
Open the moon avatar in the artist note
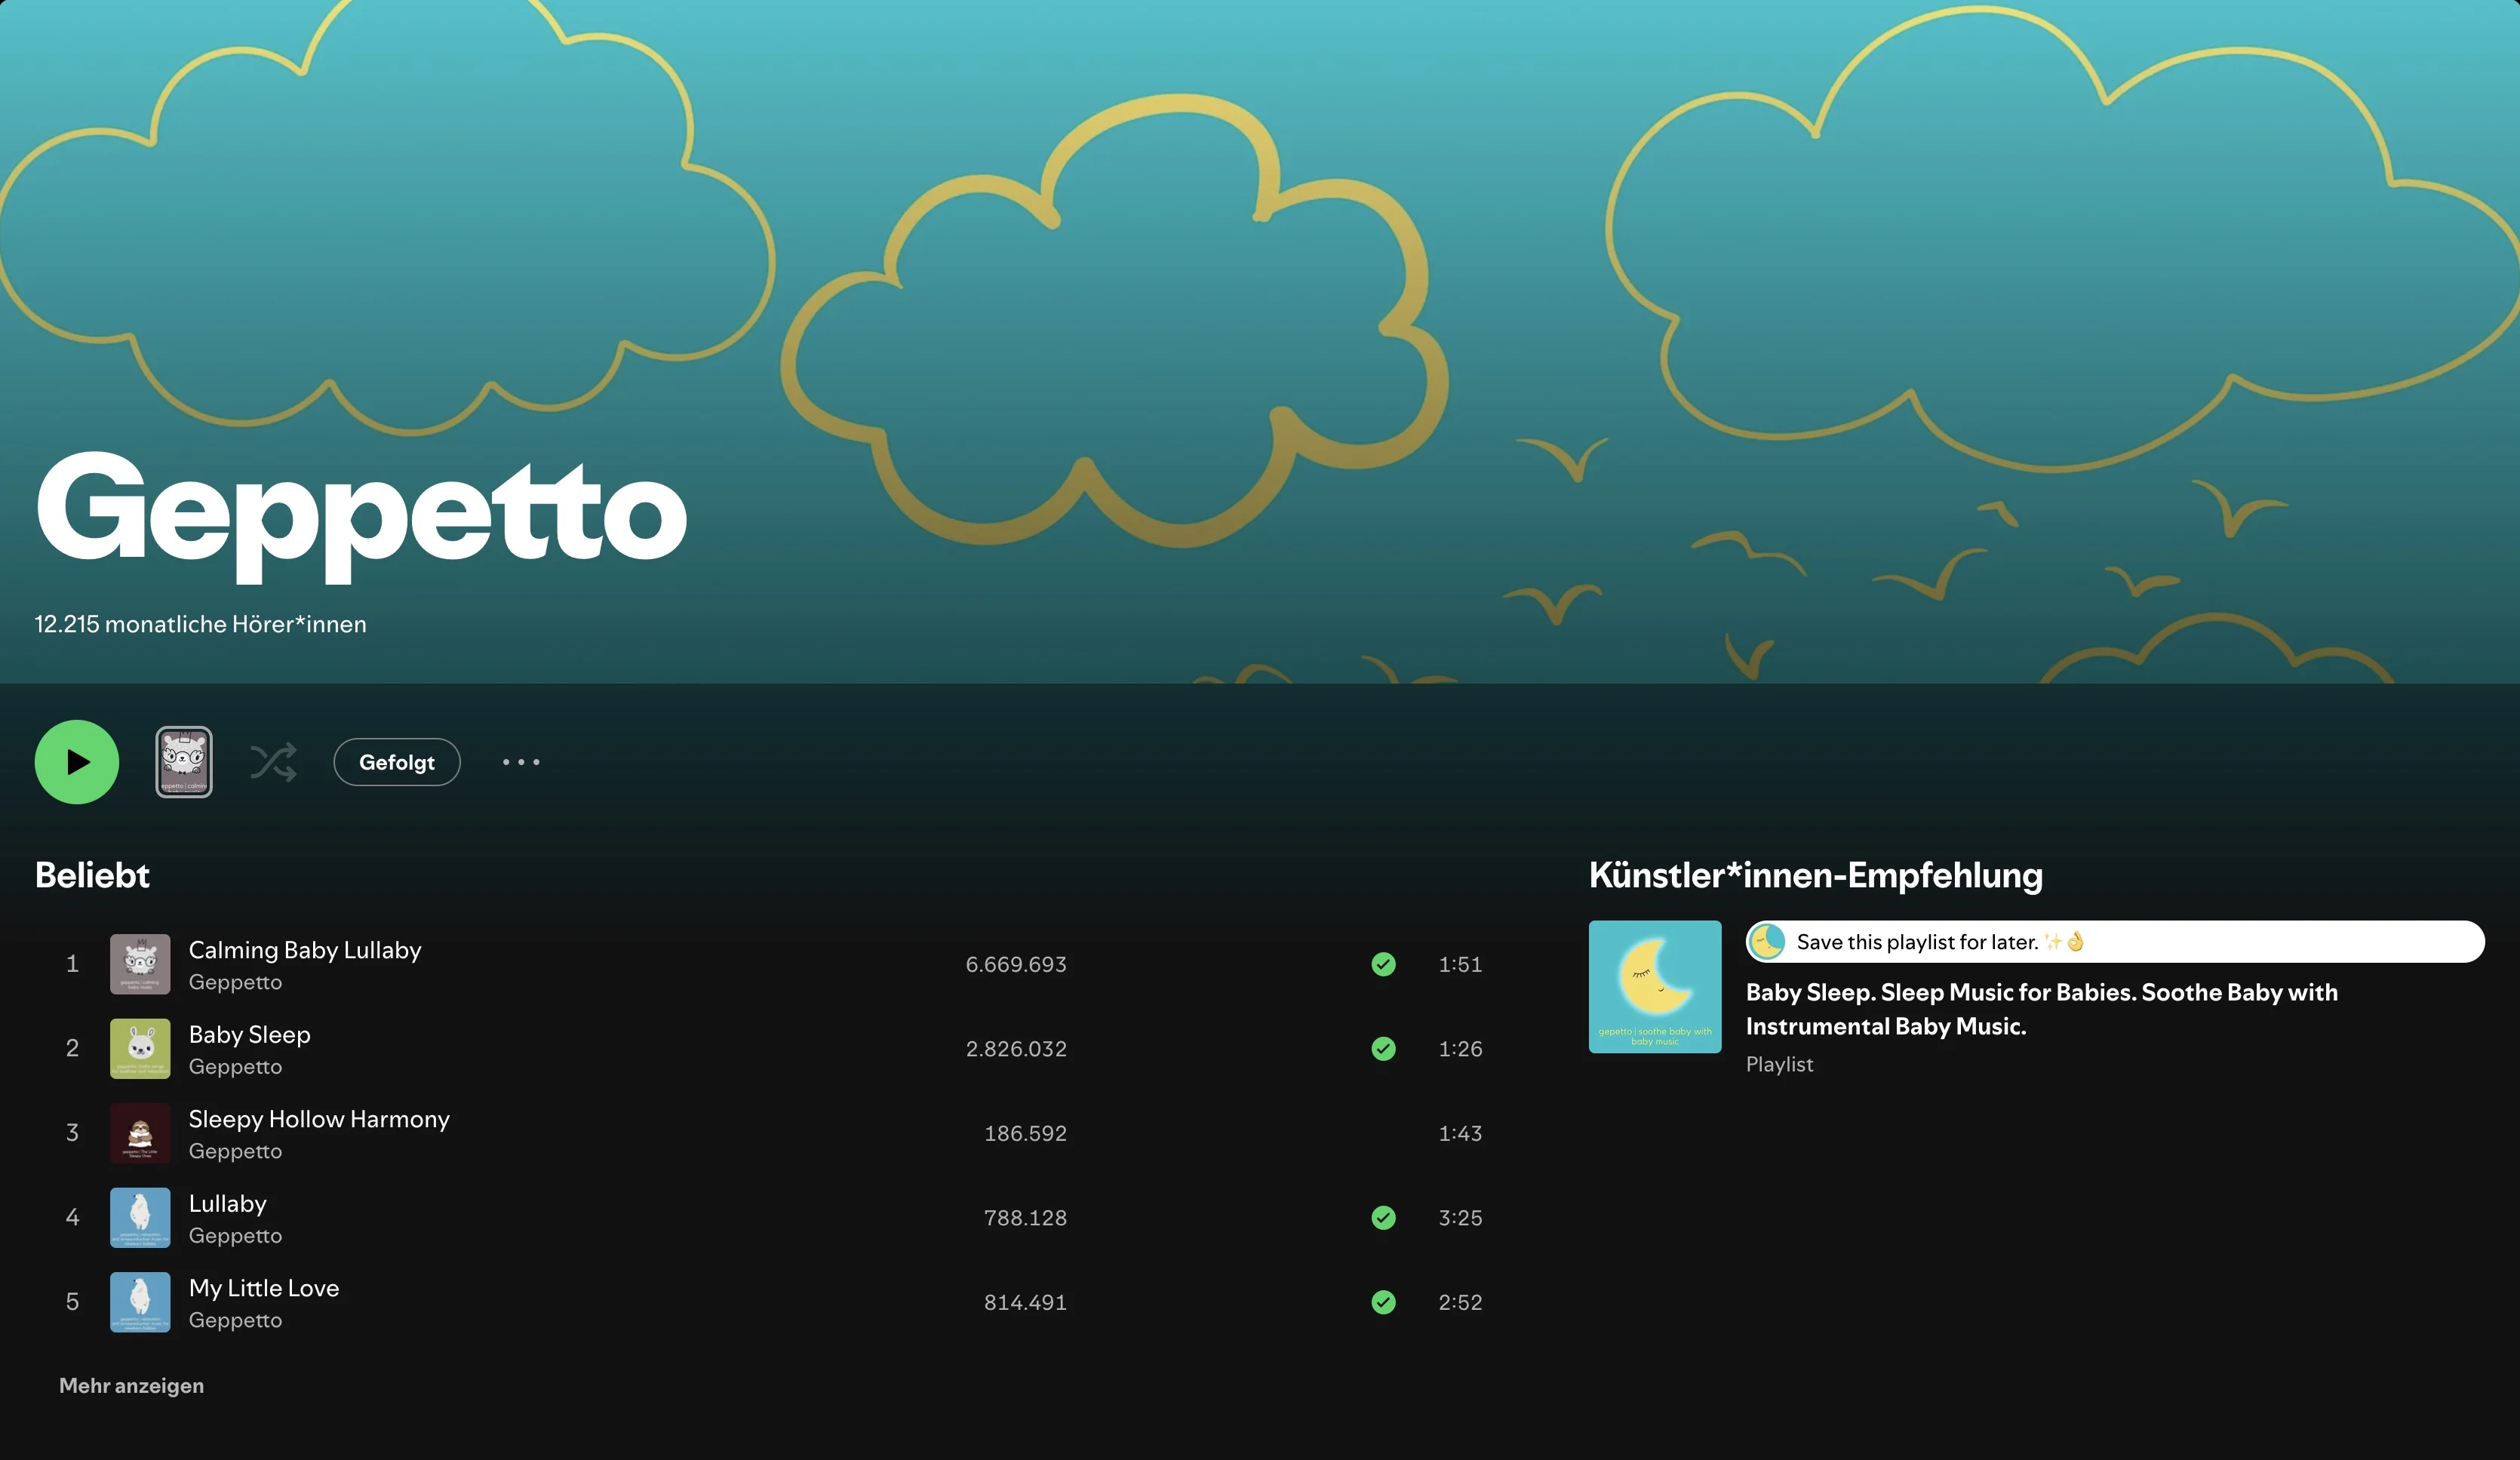[1768, 942]
